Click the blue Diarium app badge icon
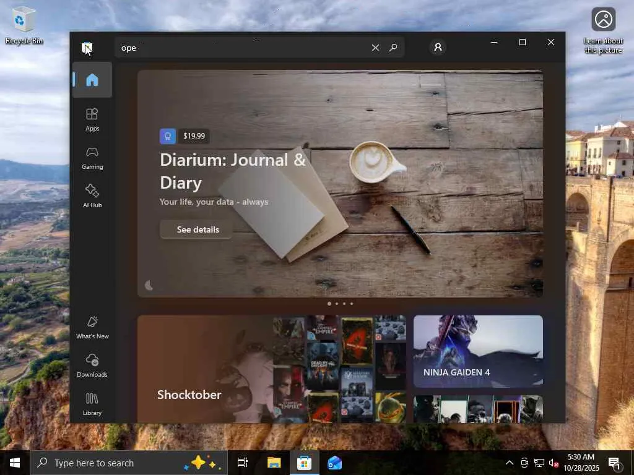The image size is (634, 475). coord(168,136)
